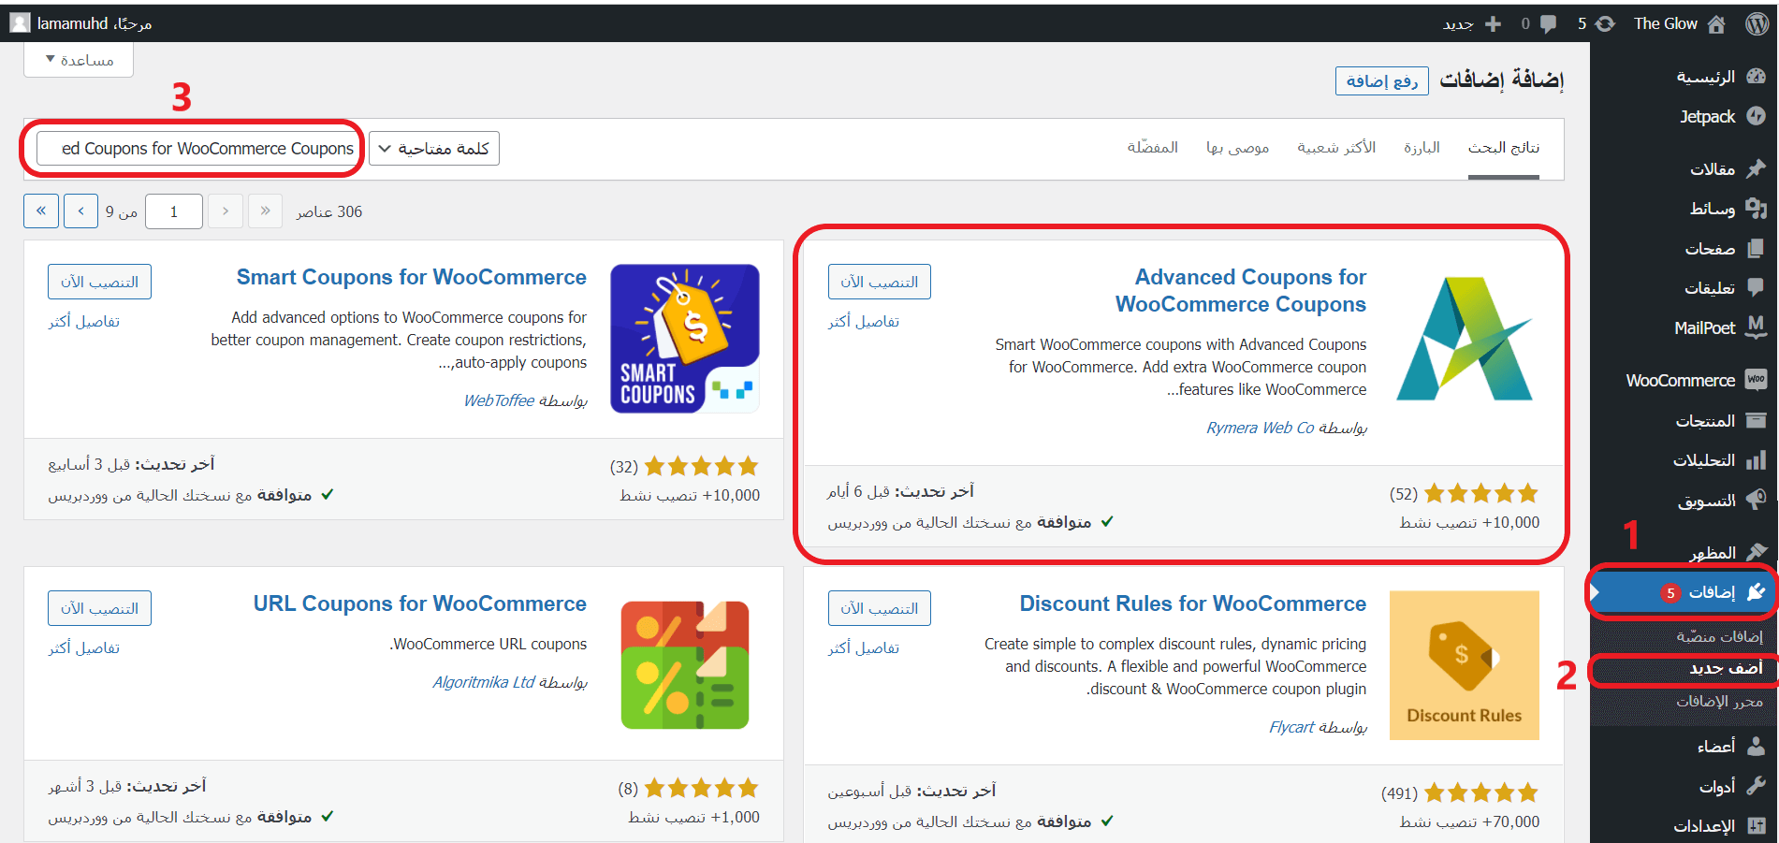The height and width of the screenshot is (843, 1779).
Task: Switch to المفضّلة favorites tab
Action: coord(1153,148)
